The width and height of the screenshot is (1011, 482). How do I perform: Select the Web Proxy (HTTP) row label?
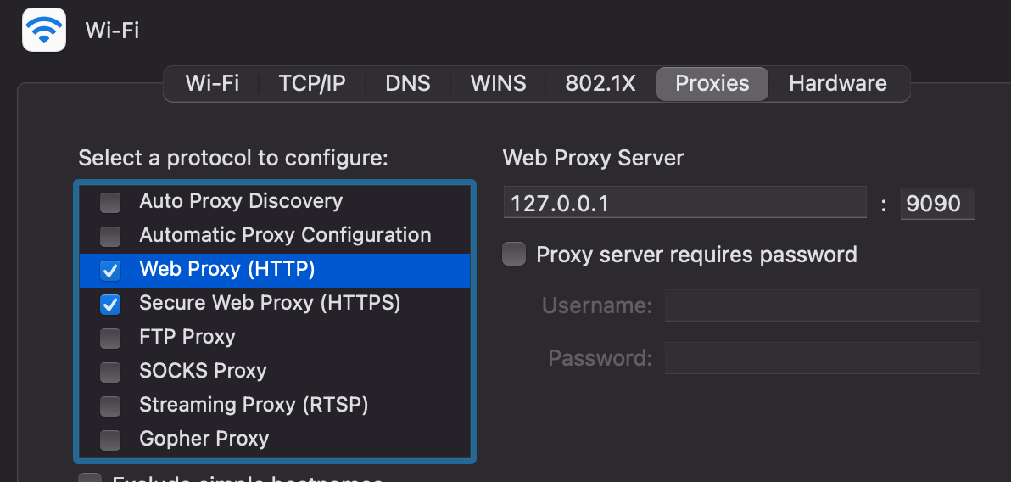point(227,269)
